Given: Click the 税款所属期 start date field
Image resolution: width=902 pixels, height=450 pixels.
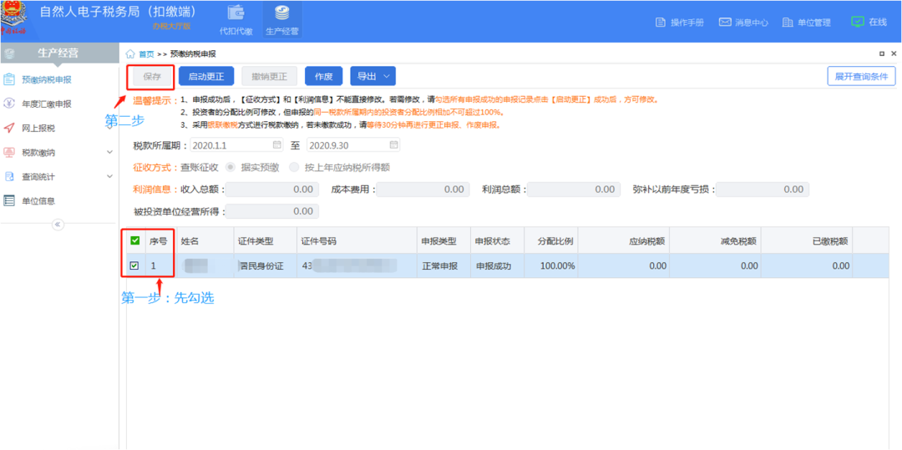Looking at the screenshot, I should click(237, 144).
